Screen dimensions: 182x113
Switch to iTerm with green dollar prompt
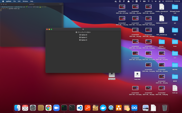64,108
